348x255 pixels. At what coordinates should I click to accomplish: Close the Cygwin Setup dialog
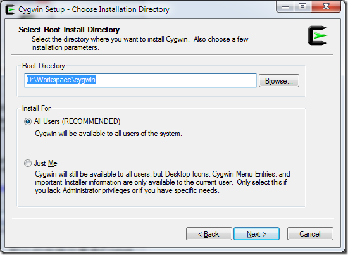326,7
